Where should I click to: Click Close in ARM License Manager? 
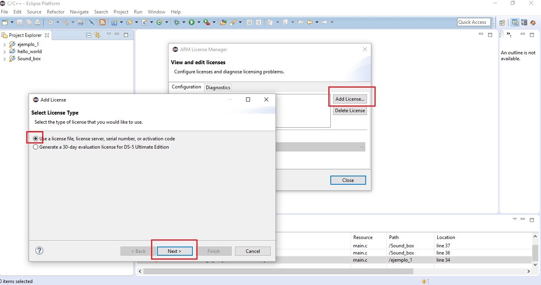click(x=348, y=180)
